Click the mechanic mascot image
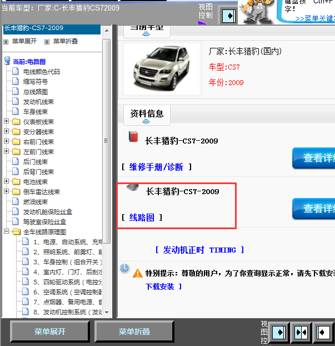 point(257,12)
